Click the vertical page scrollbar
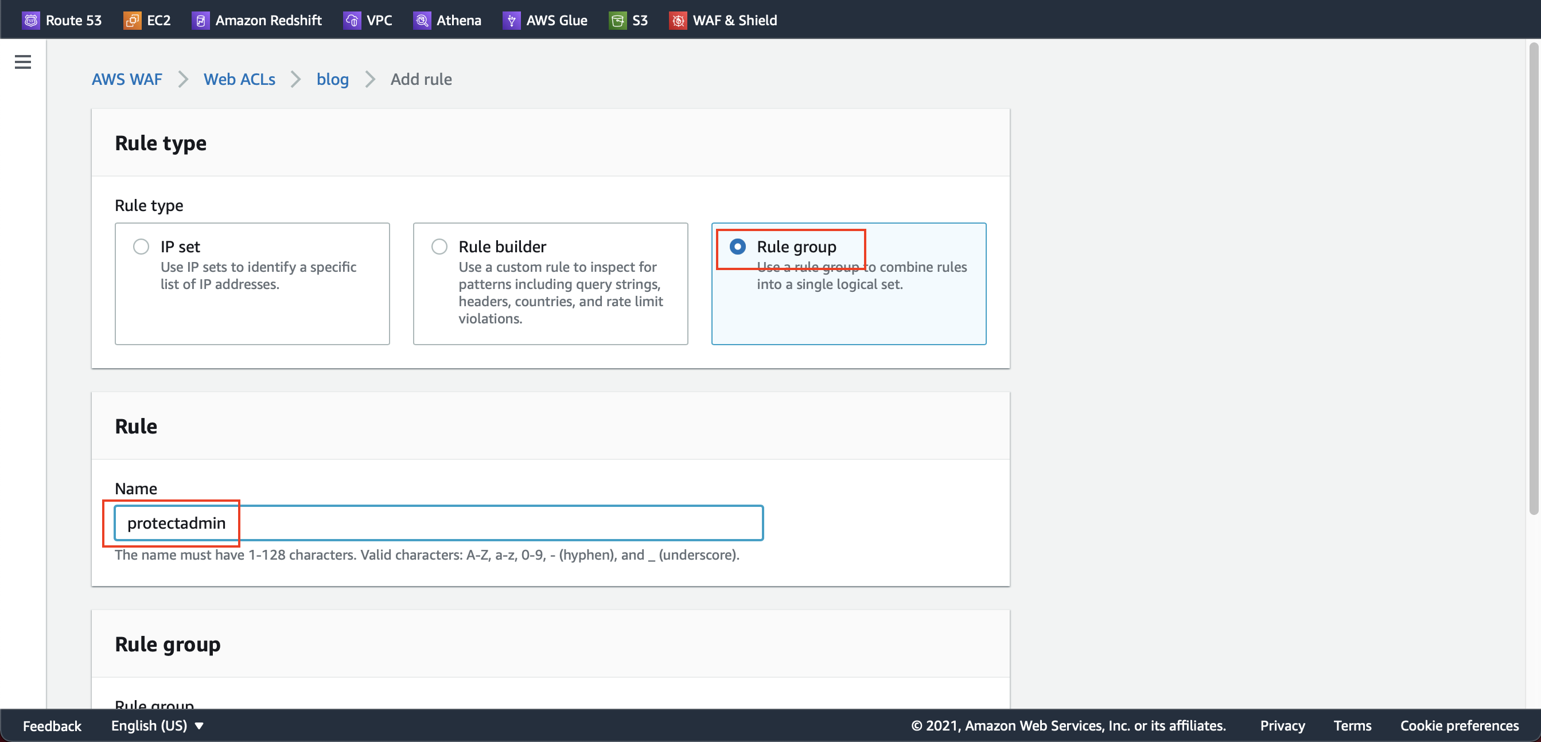 (1532, 279)
